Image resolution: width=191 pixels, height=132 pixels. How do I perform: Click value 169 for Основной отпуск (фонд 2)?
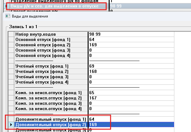point(93,45)
